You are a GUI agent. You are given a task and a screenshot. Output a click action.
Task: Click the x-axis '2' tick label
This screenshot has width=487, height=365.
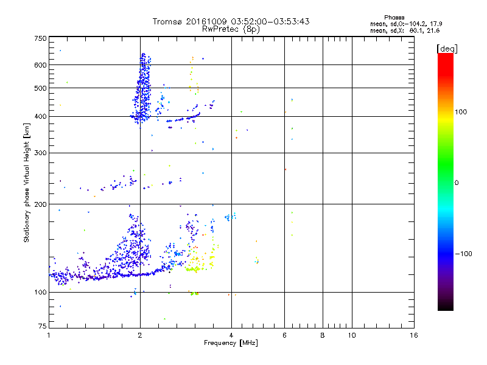140,335
